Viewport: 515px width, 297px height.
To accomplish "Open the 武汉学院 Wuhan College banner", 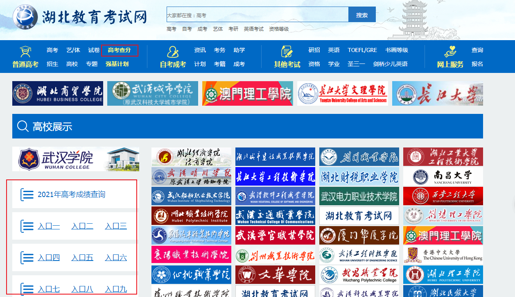I will tap(76, 159).
